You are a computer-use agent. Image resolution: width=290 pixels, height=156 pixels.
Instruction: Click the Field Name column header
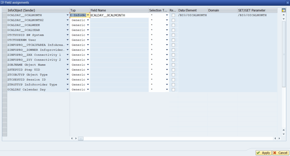pyautogui.click(x=119, y=10)
